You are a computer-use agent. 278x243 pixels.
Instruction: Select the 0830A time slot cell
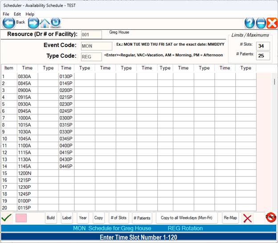coord(26,76)
